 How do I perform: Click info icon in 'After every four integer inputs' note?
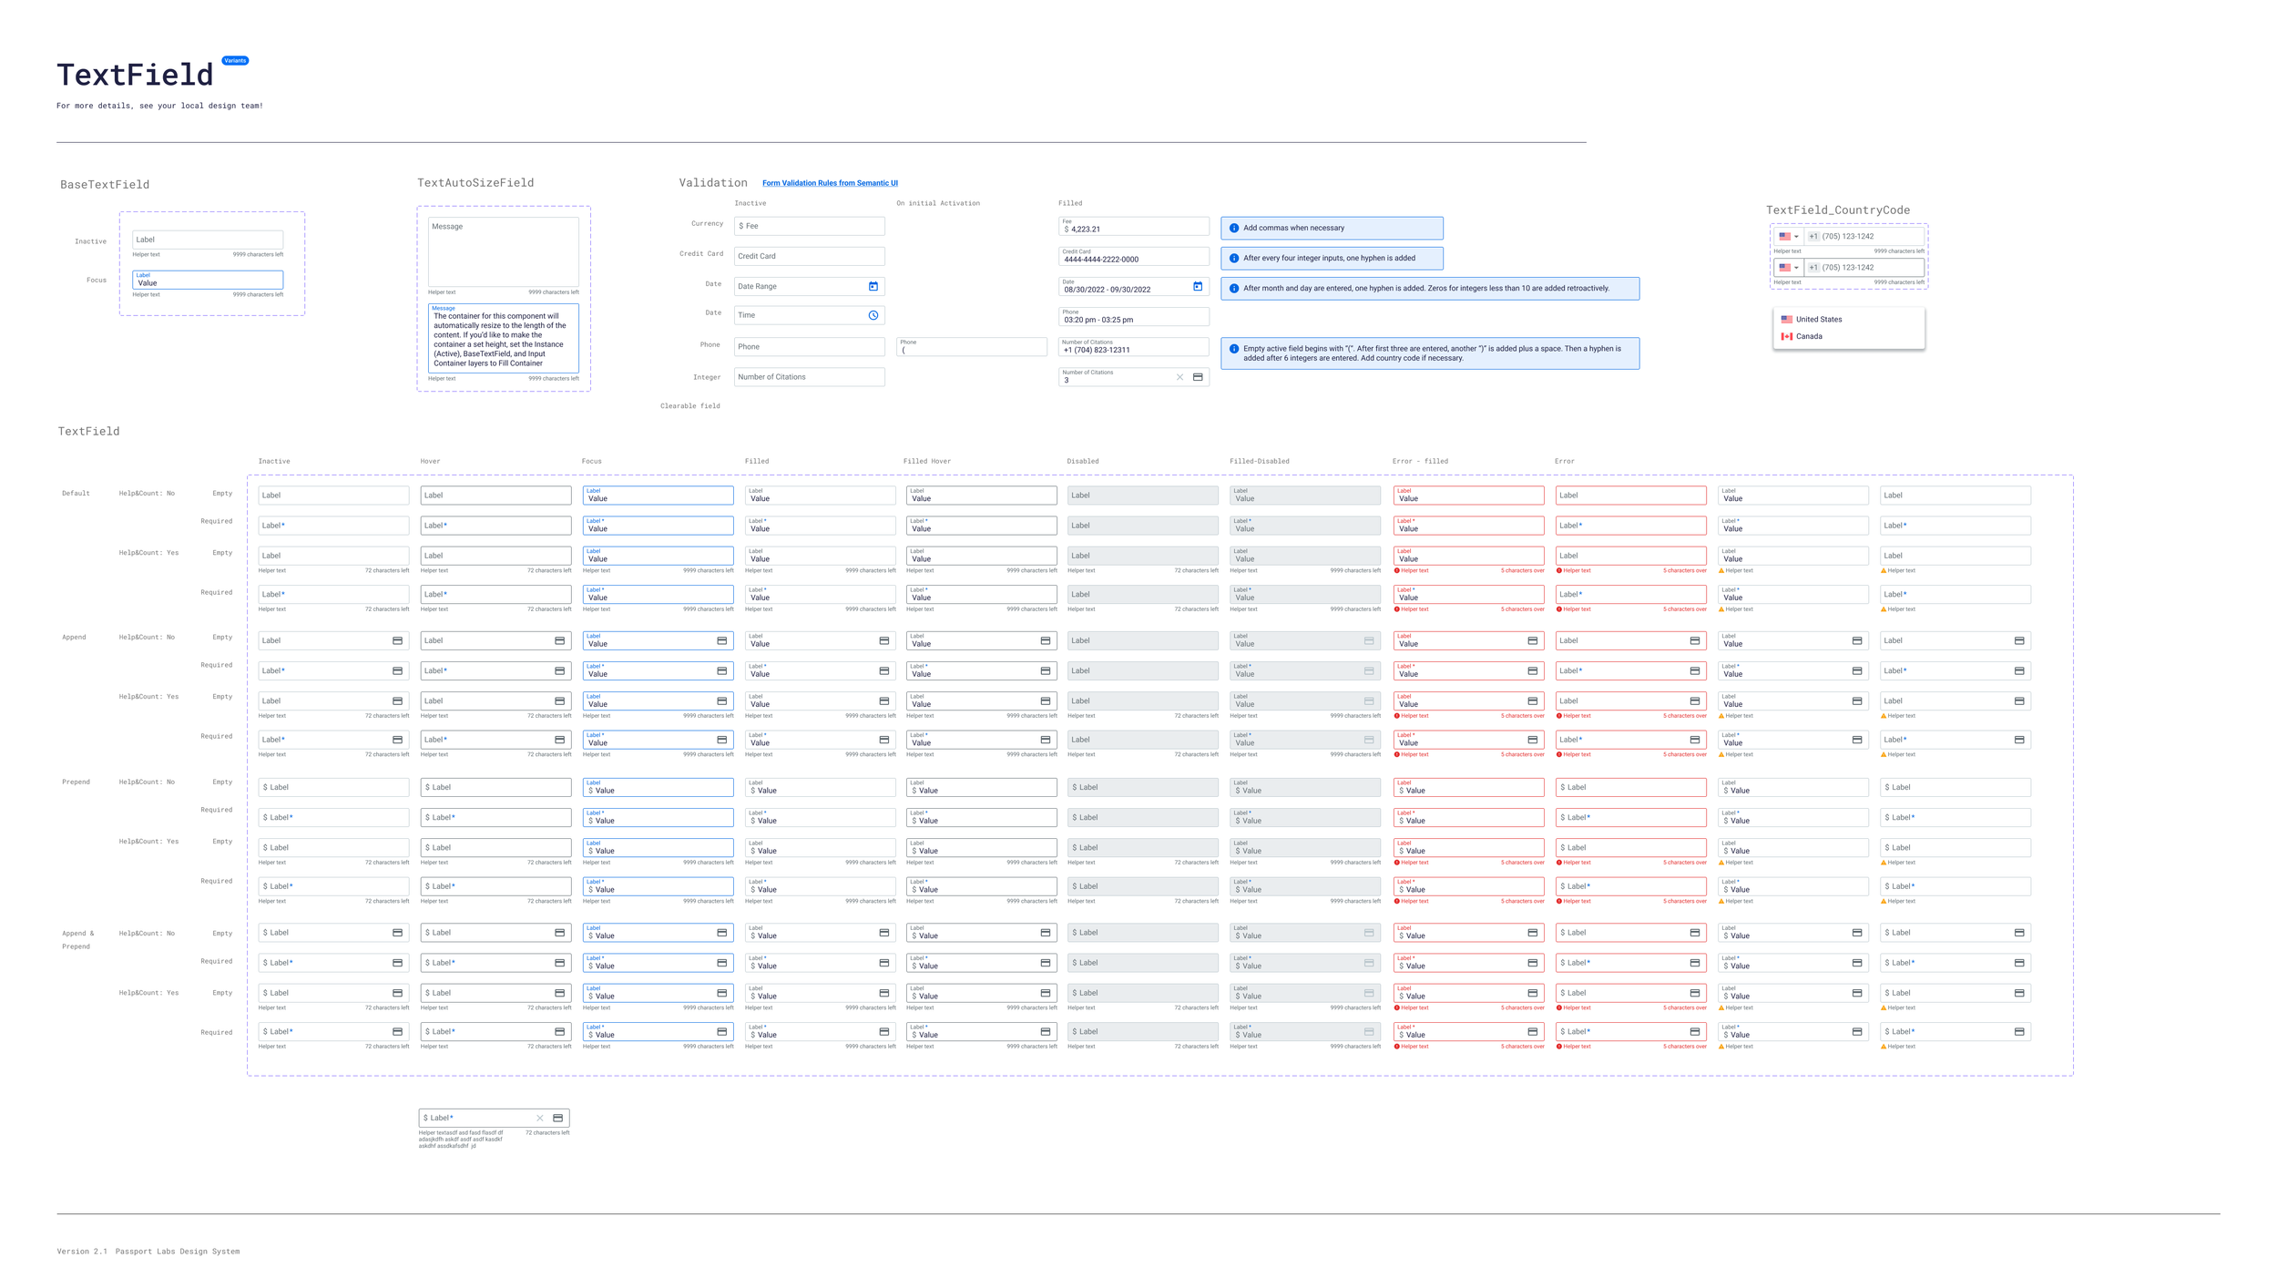point(1233,258)
